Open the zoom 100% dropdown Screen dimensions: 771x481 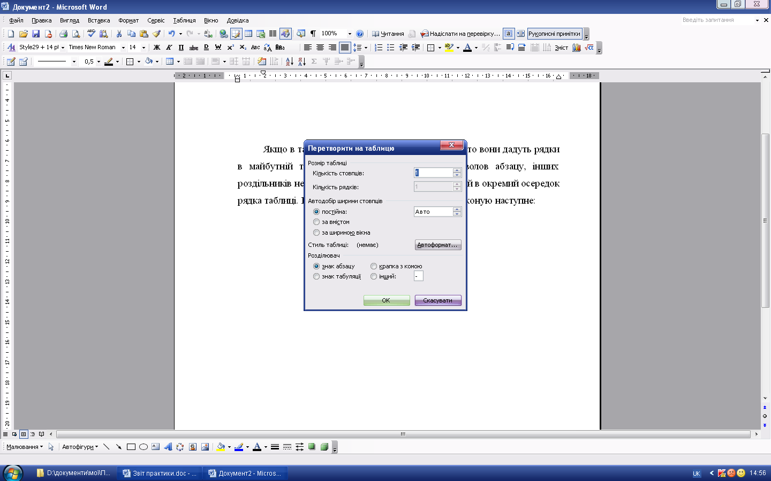350,34
